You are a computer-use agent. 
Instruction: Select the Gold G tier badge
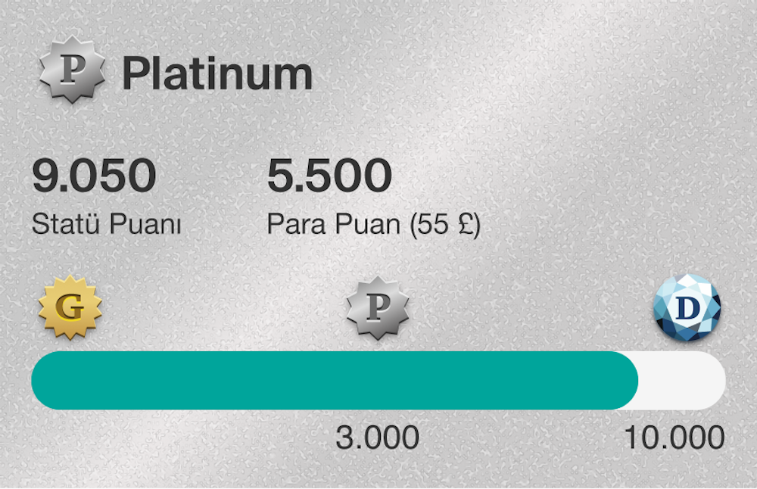[x=70, y=309]
